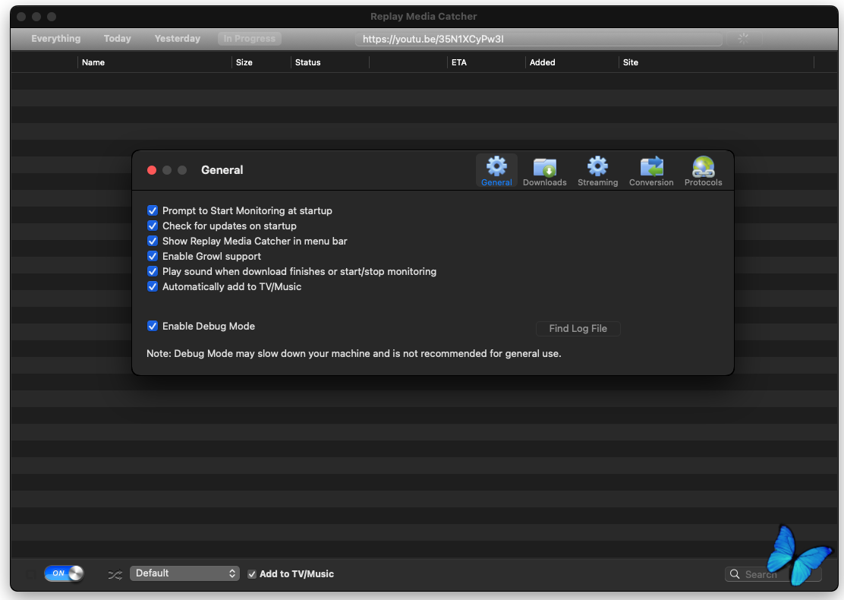Switch to the Conversion preferences pane
The image size is (844, 600).
pyautogui.click(x=651, y=172)
